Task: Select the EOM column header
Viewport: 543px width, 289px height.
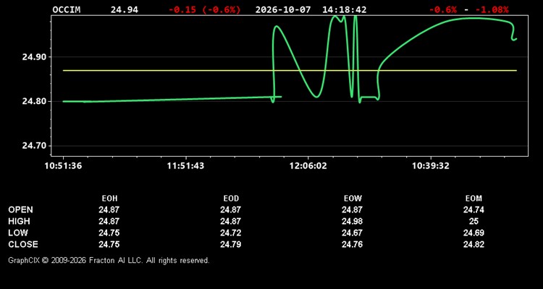Action: [x=473, y=199]
